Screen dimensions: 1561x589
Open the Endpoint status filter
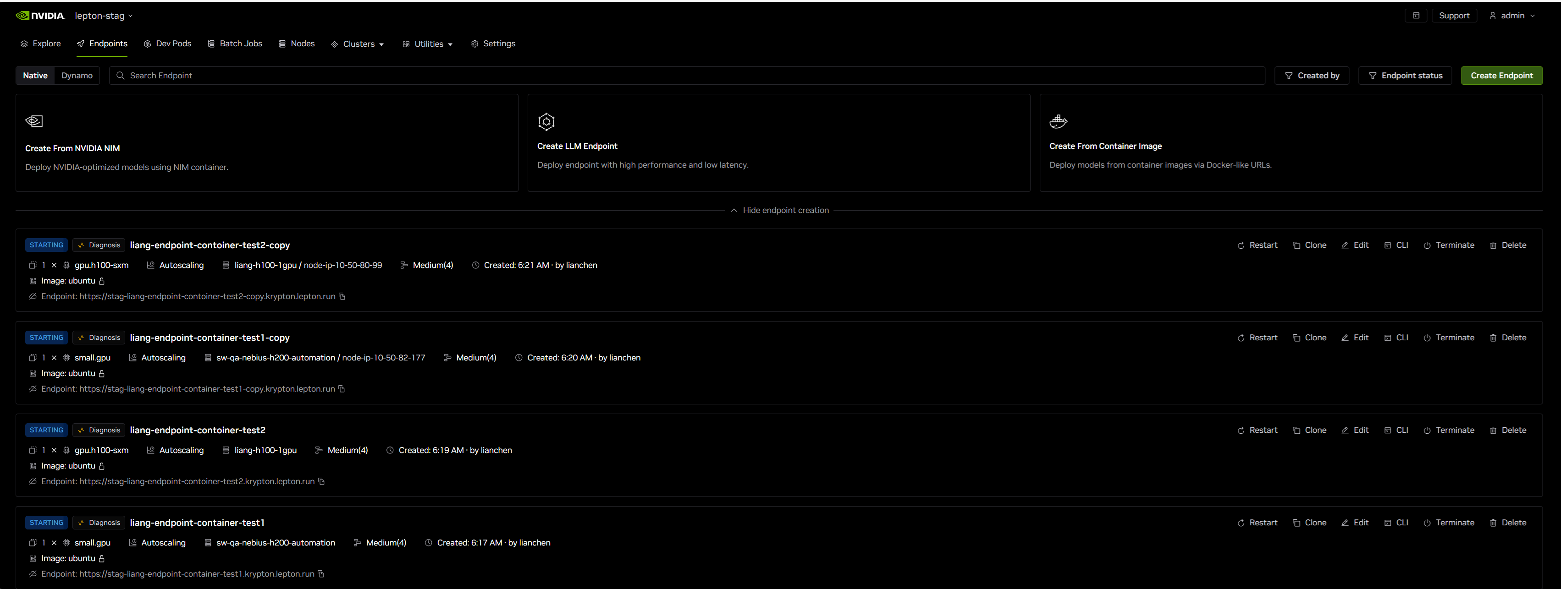[1405, 76]
